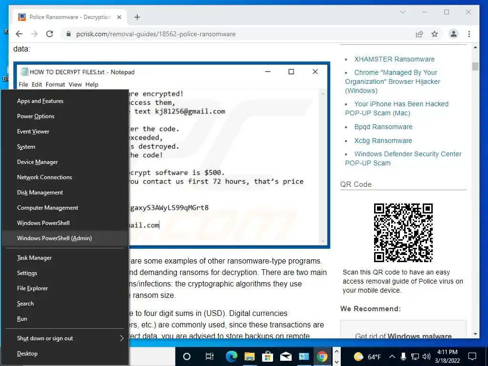The width and height of the screenshot is (488, 366).
Task: Open Chrome profile avatar
Action: coord(454,34)
